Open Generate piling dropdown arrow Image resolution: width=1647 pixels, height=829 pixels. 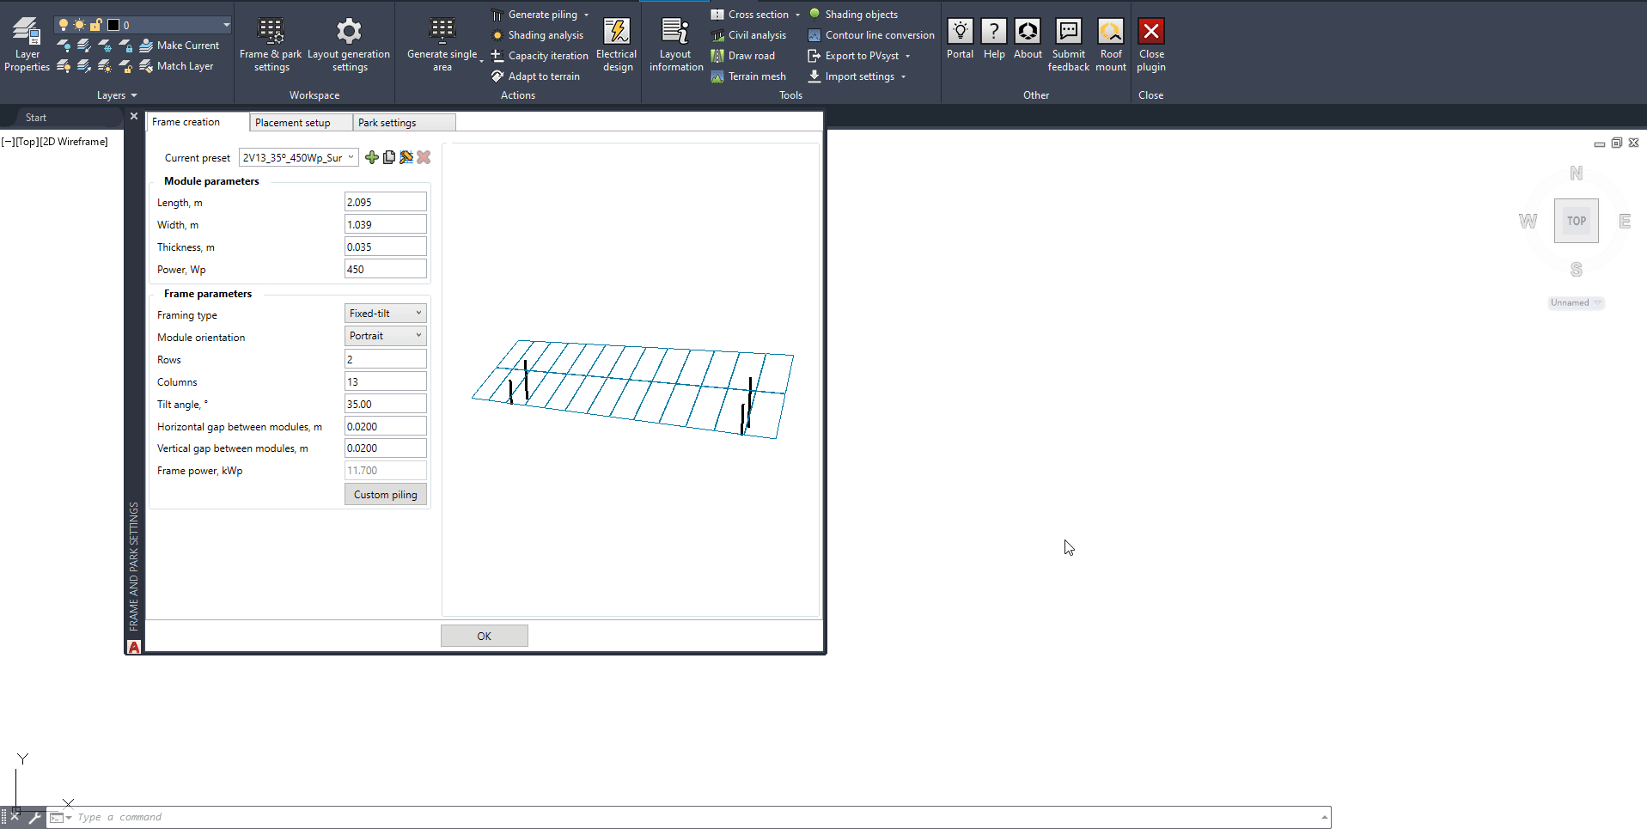[587, 15]
